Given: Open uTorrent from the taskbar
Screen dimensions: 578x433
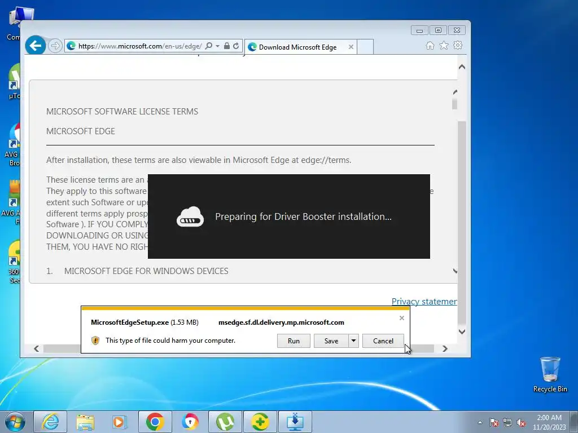Looking at the screenshot, I should coord(225,422).
